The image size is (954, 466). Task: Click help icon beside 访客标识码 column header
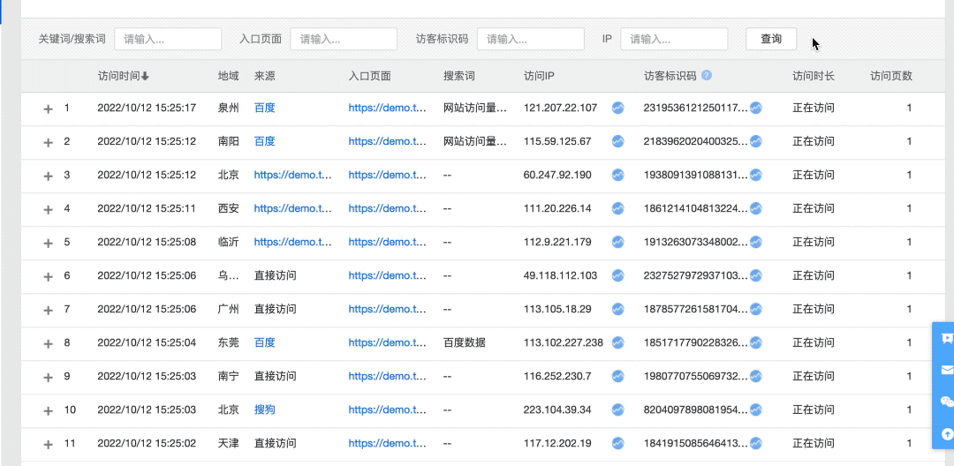pyautogui.click(x=707, y=75)
